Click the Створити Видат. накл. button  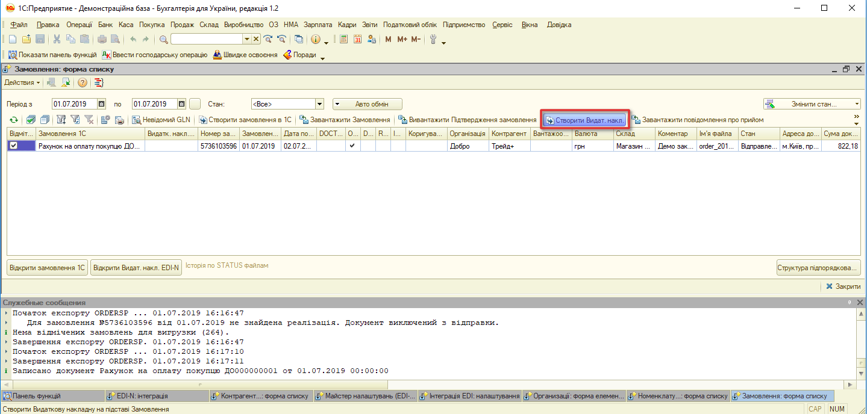[585, 120]
